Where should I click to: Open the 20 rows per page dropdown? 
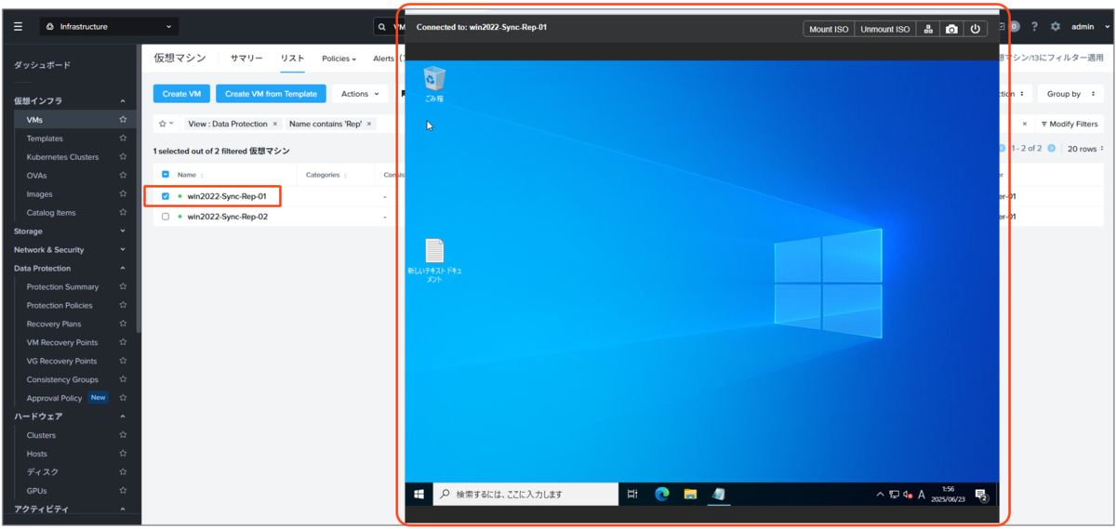[x=1085, y=149]
